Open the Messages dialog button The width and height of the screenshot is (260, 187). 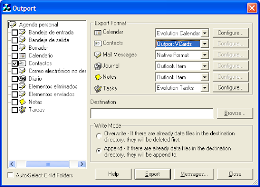point(194,174)
